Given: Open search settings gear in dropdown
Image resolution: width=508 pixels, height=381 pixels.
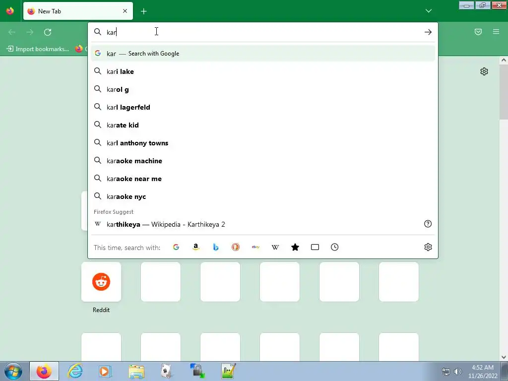Looking at the screenshot, I should pyautogui.click(x=428, y=247).
